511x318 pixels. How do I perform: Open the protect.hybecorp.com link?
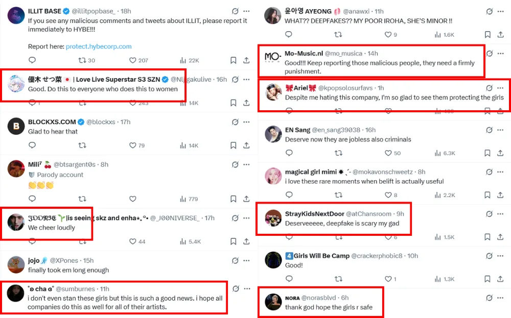tap(99, 46)
